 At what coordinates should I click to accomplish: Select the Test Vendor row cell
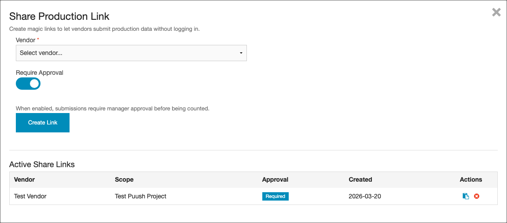30,196
